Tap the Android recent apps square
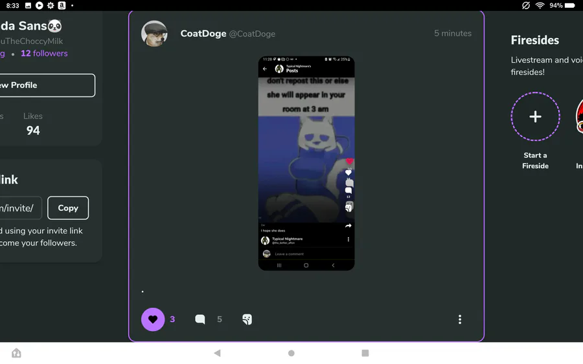 pos(365,353)
